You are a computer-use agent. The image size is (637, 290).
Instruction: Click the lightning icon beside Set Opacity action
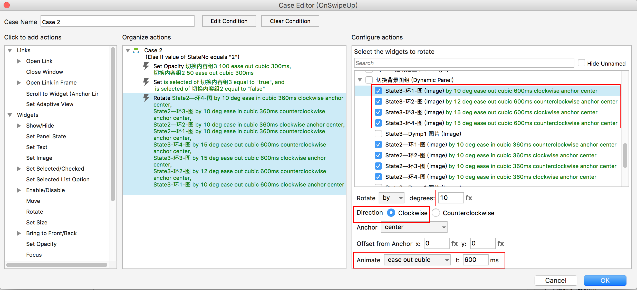pyautogui.click(x=146, y=66)
